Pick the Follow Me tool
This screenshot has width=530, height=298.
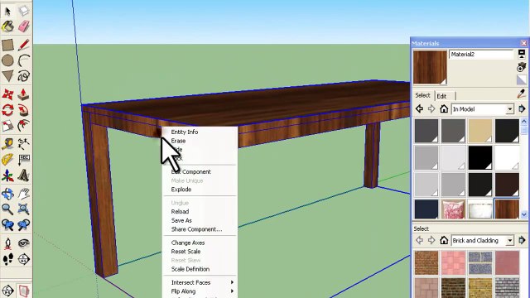(x=24, y=110)
